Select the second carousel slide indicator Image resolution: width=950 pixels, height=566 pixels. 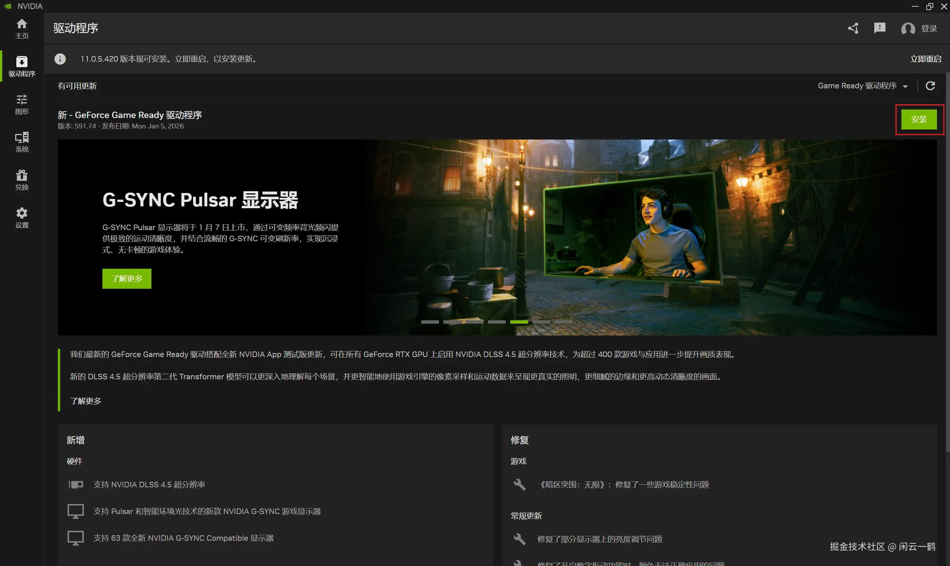point(452,322)
